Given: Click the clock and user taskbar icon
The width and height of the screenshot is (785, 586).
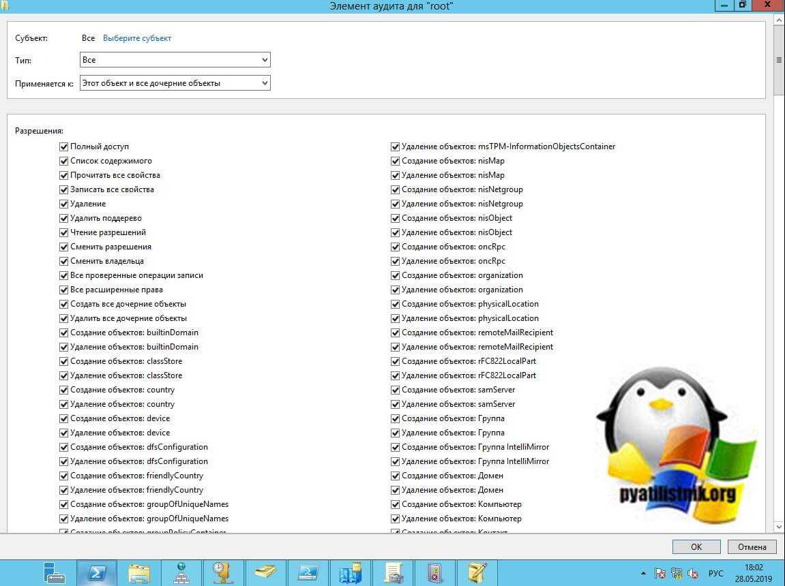Looking at the screenshot, I should [223, 572].
